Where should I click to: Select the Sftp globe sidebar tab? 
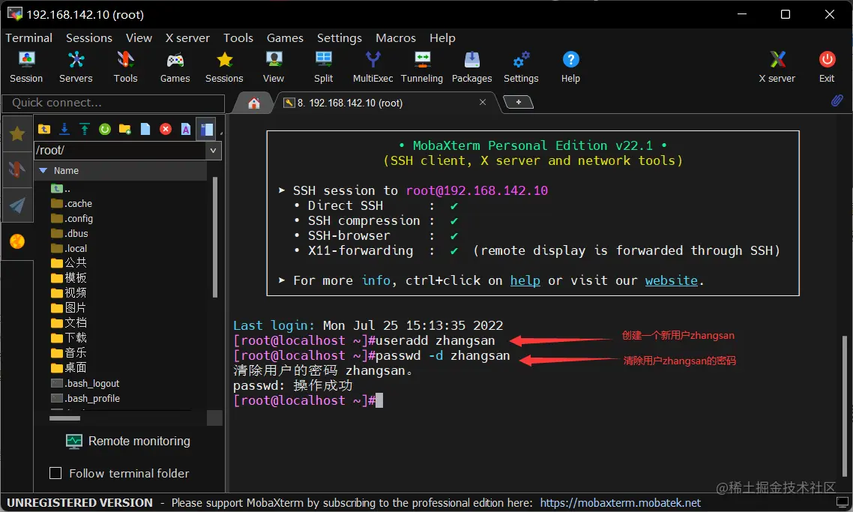click(17, 241)
